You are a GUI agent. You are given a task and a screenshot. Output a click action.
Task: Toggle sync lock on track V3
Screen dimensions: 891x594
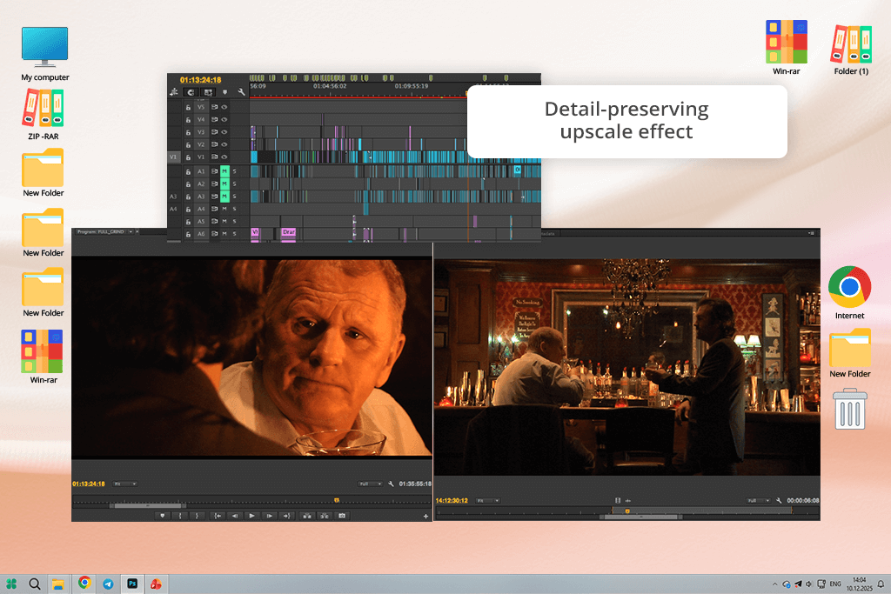point(214,131)
